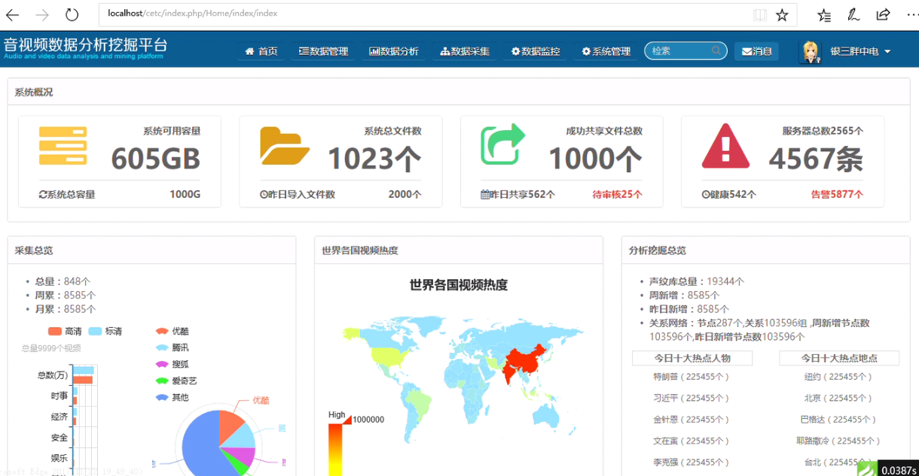
Task: Click the browser forward arrow
Action: (42, 14)
